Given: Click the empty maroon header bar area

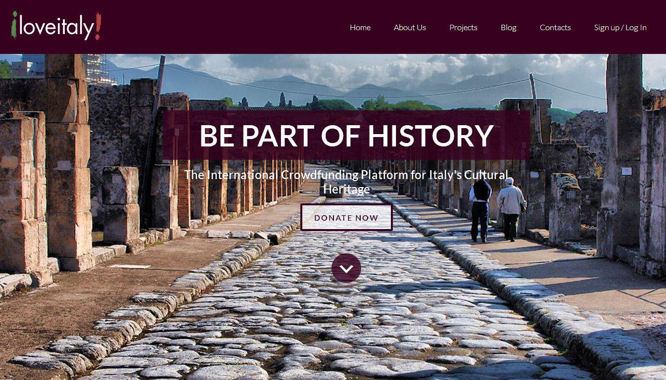Looking at the screenshot, I should click(223, 27).
